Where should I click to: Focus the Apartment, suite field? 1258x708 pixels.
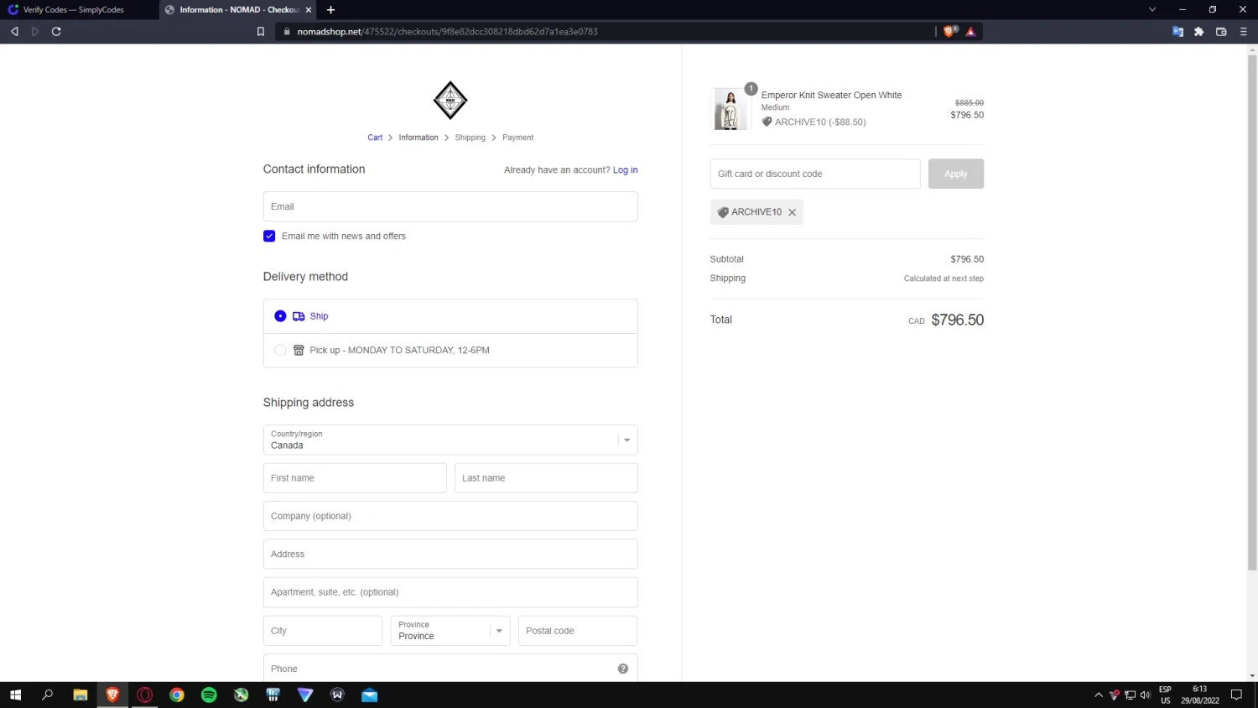450,592
